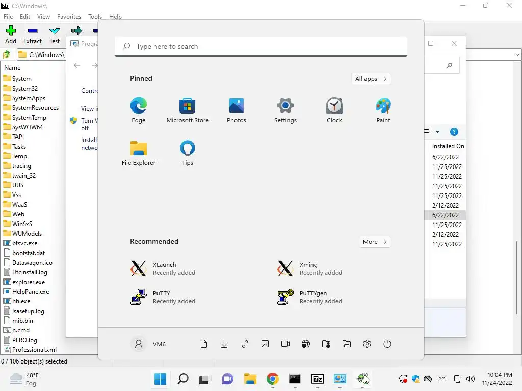Viewport: 522px width, 391px height.
Task: Open Task View on taskbar
Action: point(204,379)
